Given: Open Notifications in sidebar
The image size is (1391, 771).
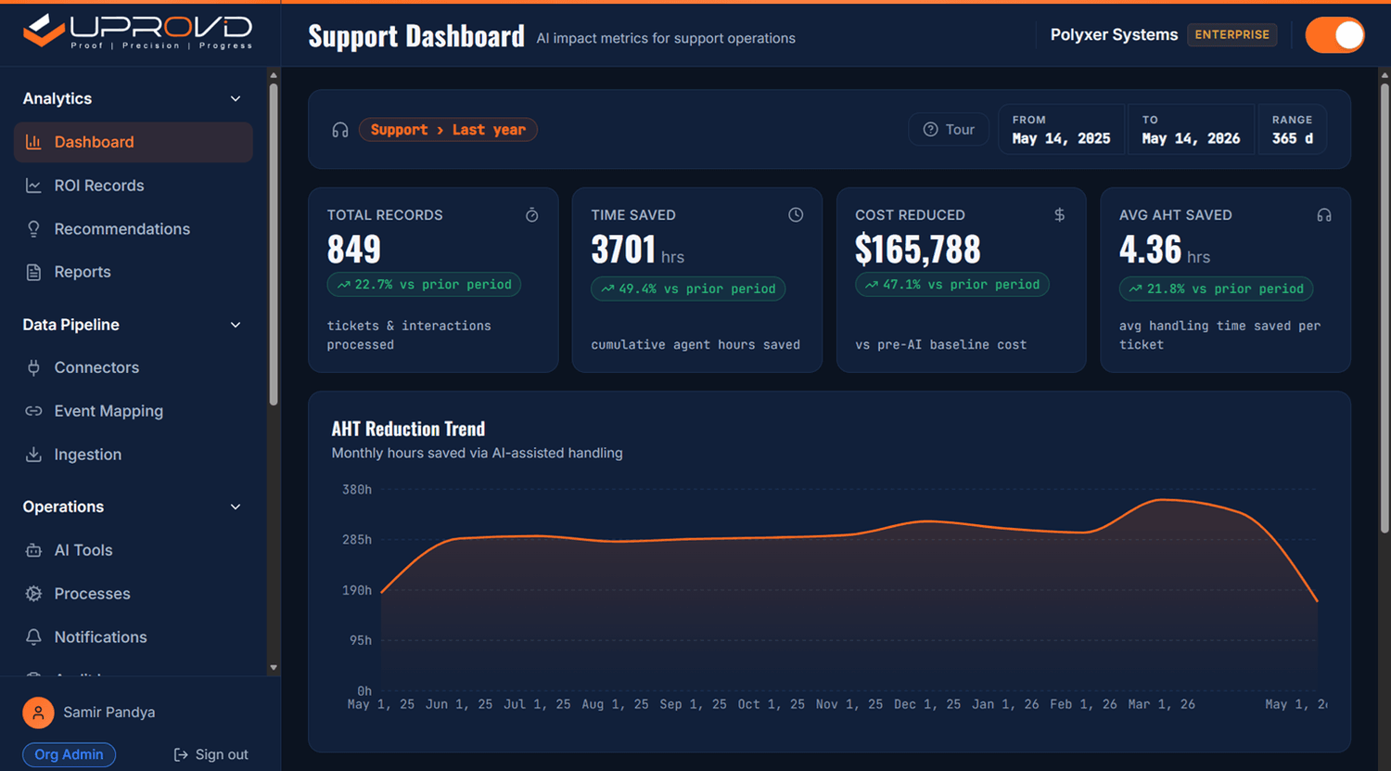Looking at the screenshot, I should [134, 637].
